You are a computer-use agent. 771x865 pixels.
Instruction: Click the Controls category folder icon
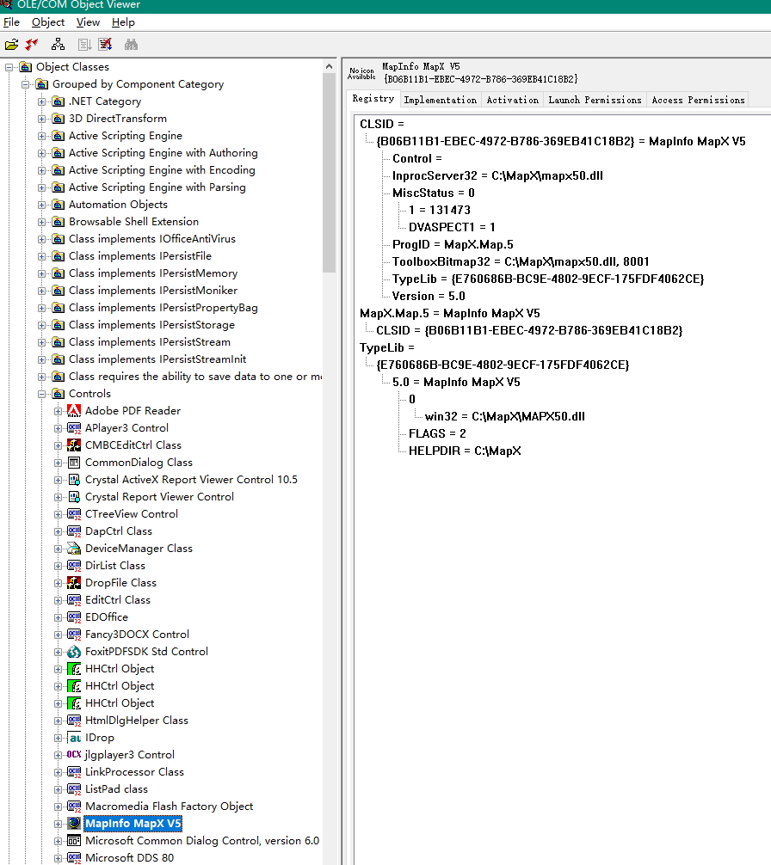pyautogui.click(x=58, y=393)
